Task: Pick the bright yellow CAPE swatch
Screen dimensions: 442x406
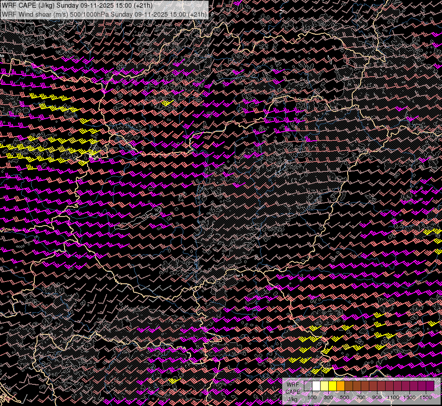Action: (332, 386)
